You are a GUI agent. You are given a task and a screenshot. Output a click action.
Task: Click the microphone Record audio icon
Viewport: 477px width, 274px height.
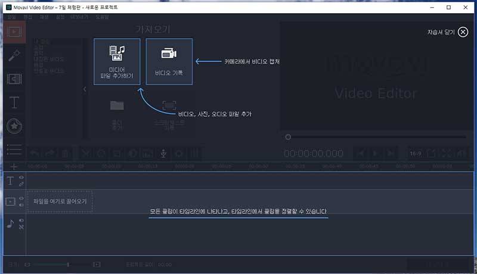tap(163, 154)
